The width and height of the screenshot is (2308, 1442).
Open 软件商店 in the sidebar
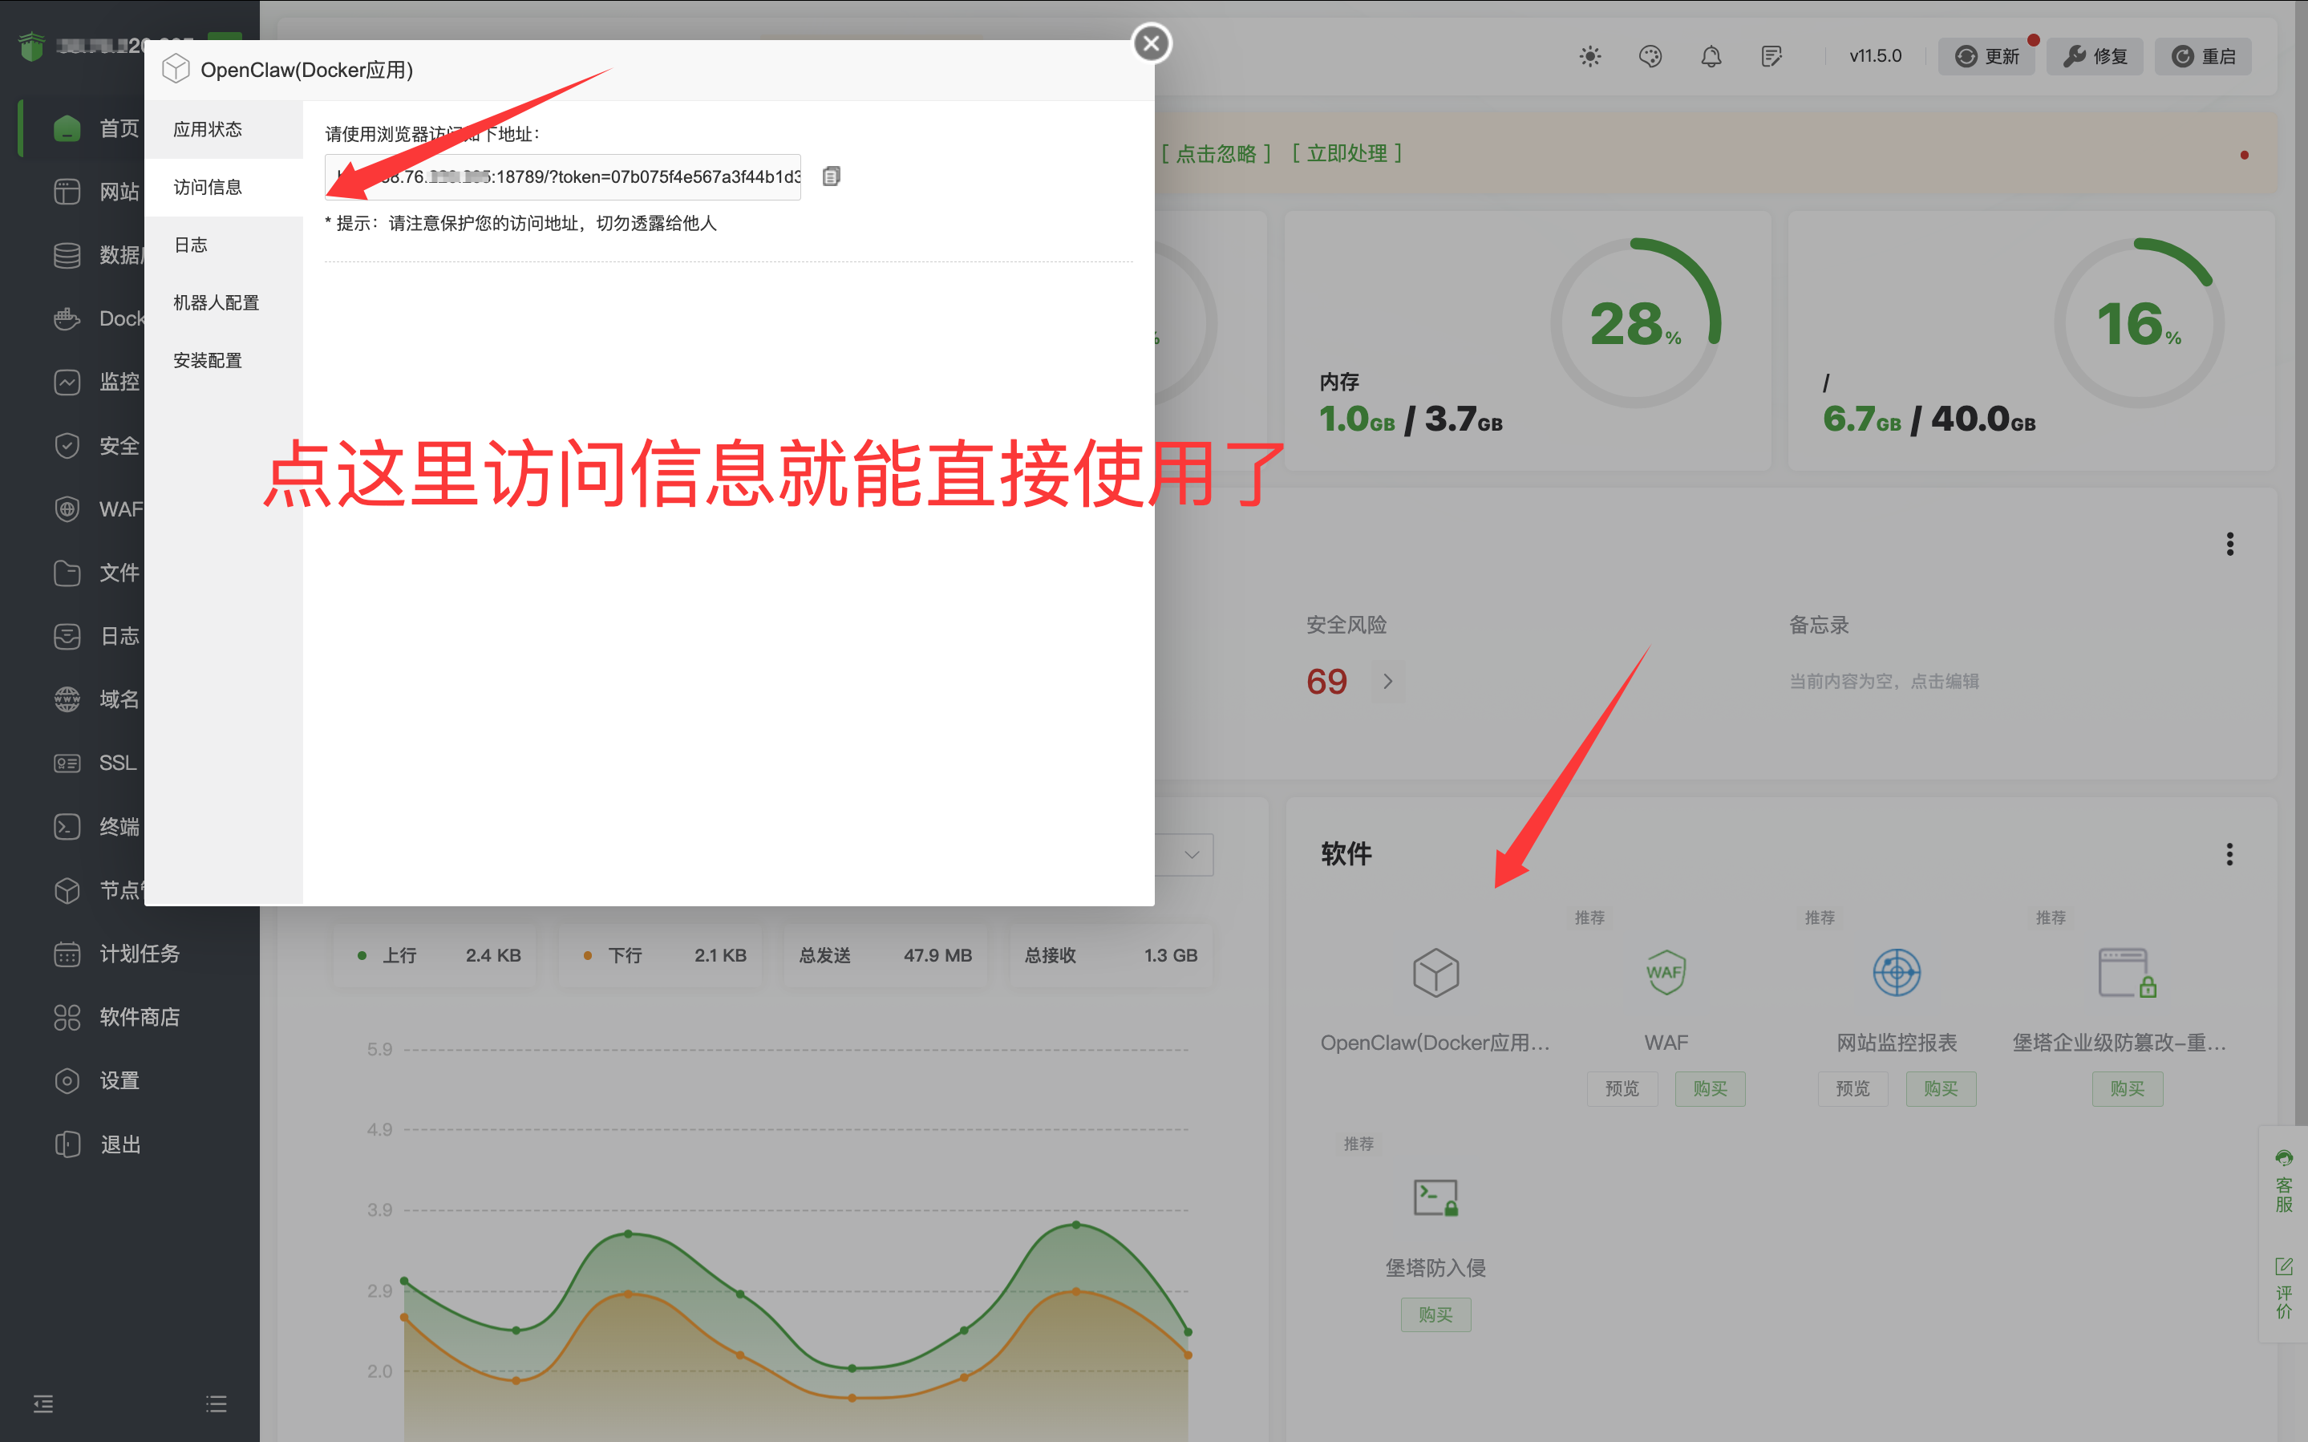[x=140, y=1017]
